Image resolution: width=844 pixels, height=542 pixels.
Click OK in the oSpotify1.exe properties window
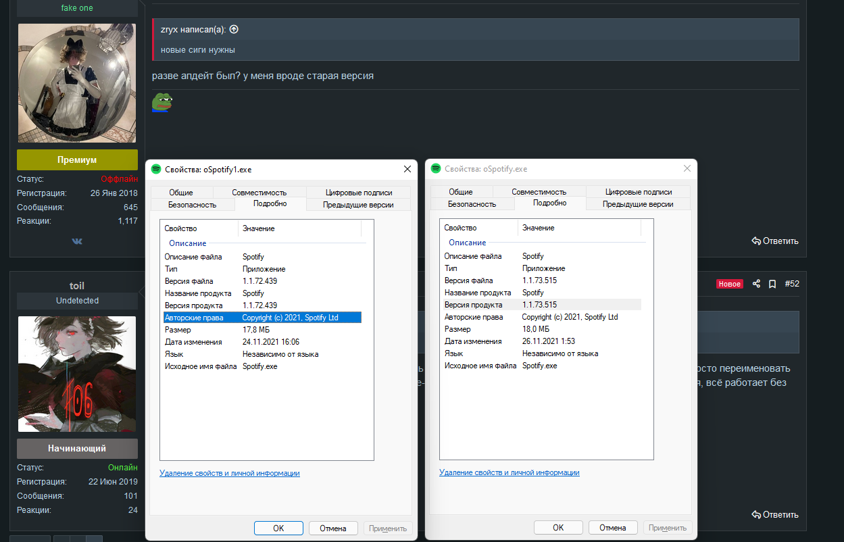point(278,528)
